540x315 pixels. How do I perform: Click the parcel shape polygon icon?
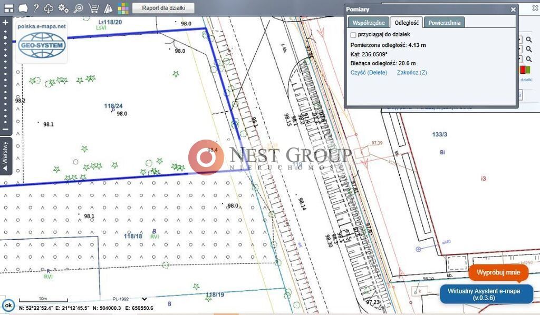[23, 8]
